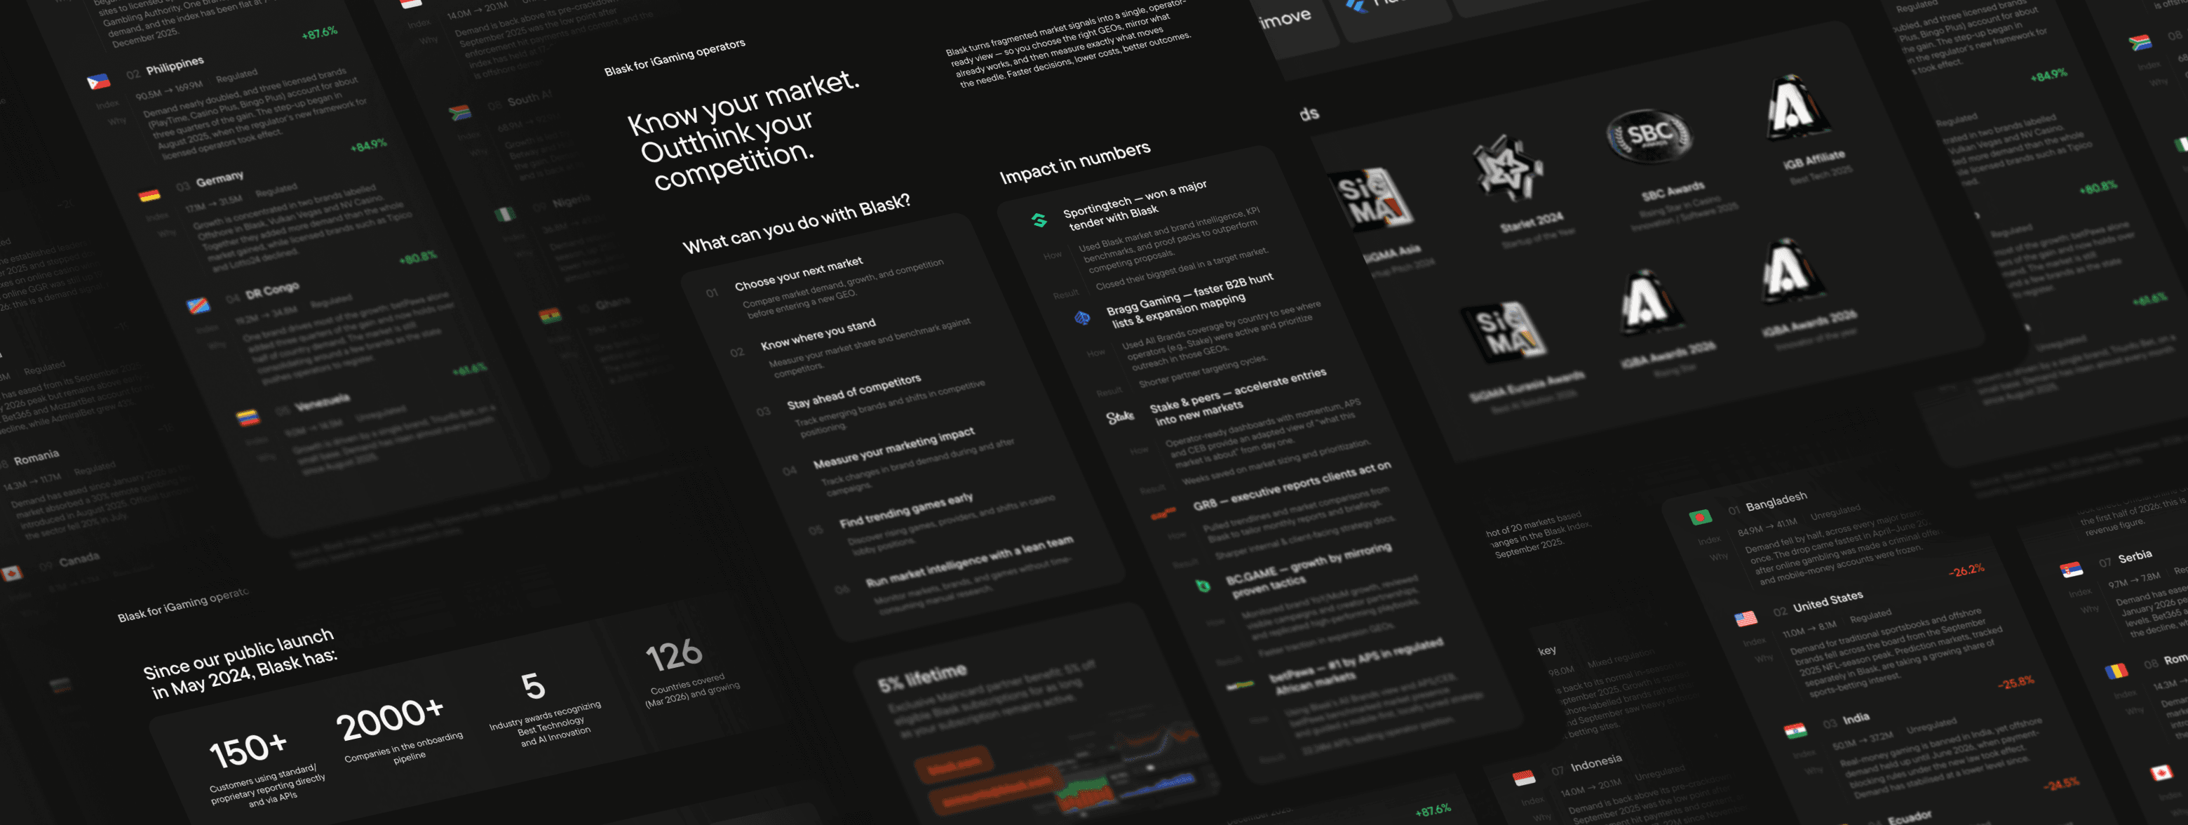Image resolution: width=2188 pixels, height=825 pixels.
Task: Click the "2000+" companies statistic
Action: coord(390,720)
